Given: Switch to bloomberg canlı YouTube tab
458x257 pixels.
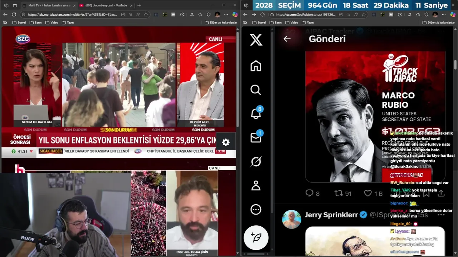Looking at the screenshot, I should click(106, 5).
